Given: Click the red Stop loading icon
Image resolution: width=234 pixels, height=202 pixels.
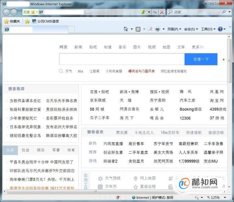Looking at the screenshot, I should coord(162,12).
